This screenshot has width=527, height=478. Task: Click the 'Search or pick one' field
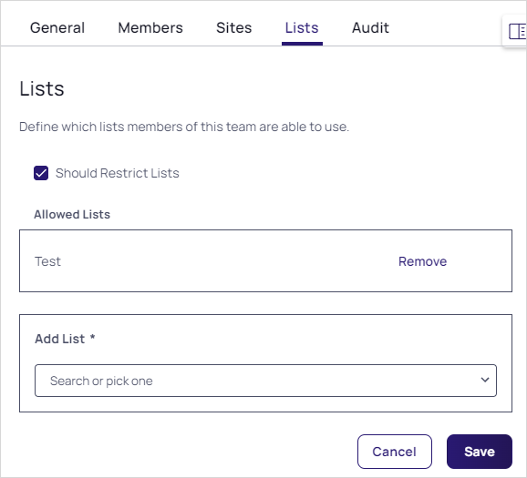pyautogui.click(x=265, y=381)
